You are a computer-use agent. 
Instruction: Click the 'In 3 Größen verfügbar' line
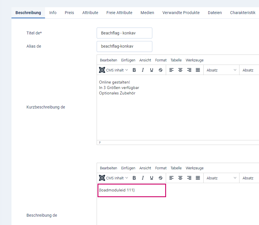pos(119,88)
